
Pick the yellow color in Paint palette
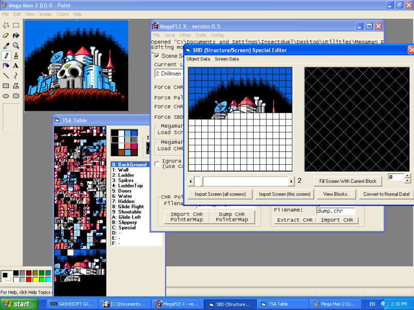point(35,280)
